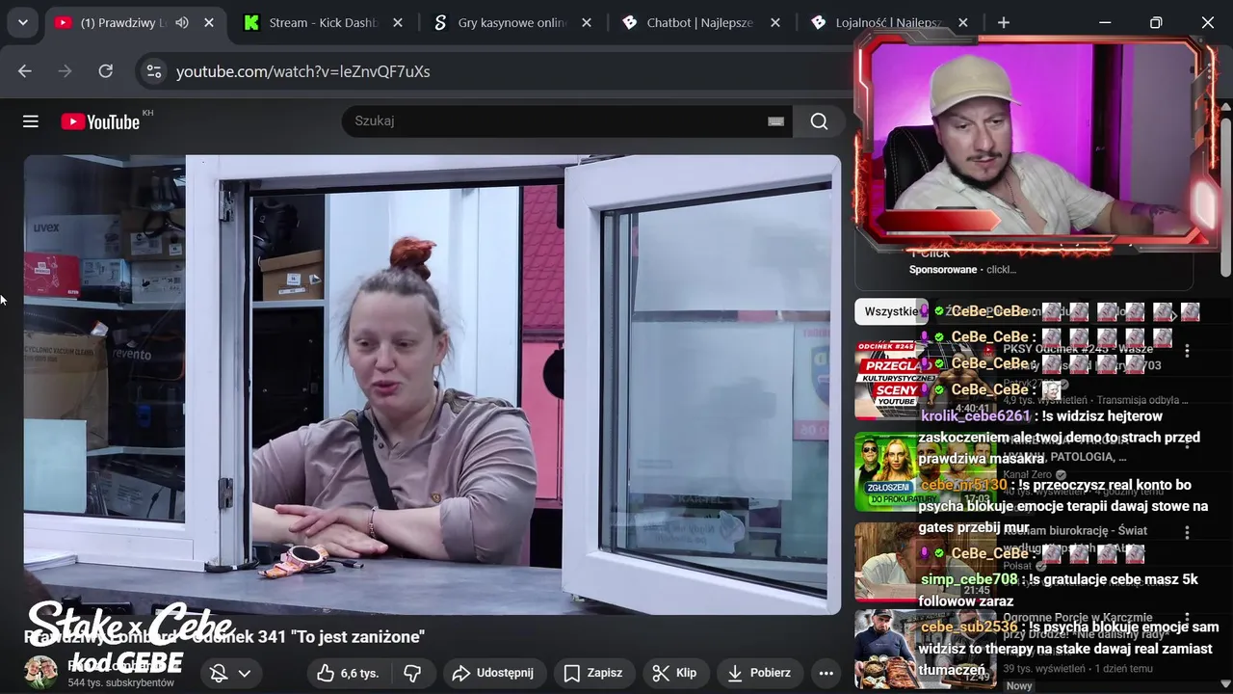The width and height of the screenshot is (1233, 694).
Task: Select chat username cebe_sub2536
Action: [969, 627]
